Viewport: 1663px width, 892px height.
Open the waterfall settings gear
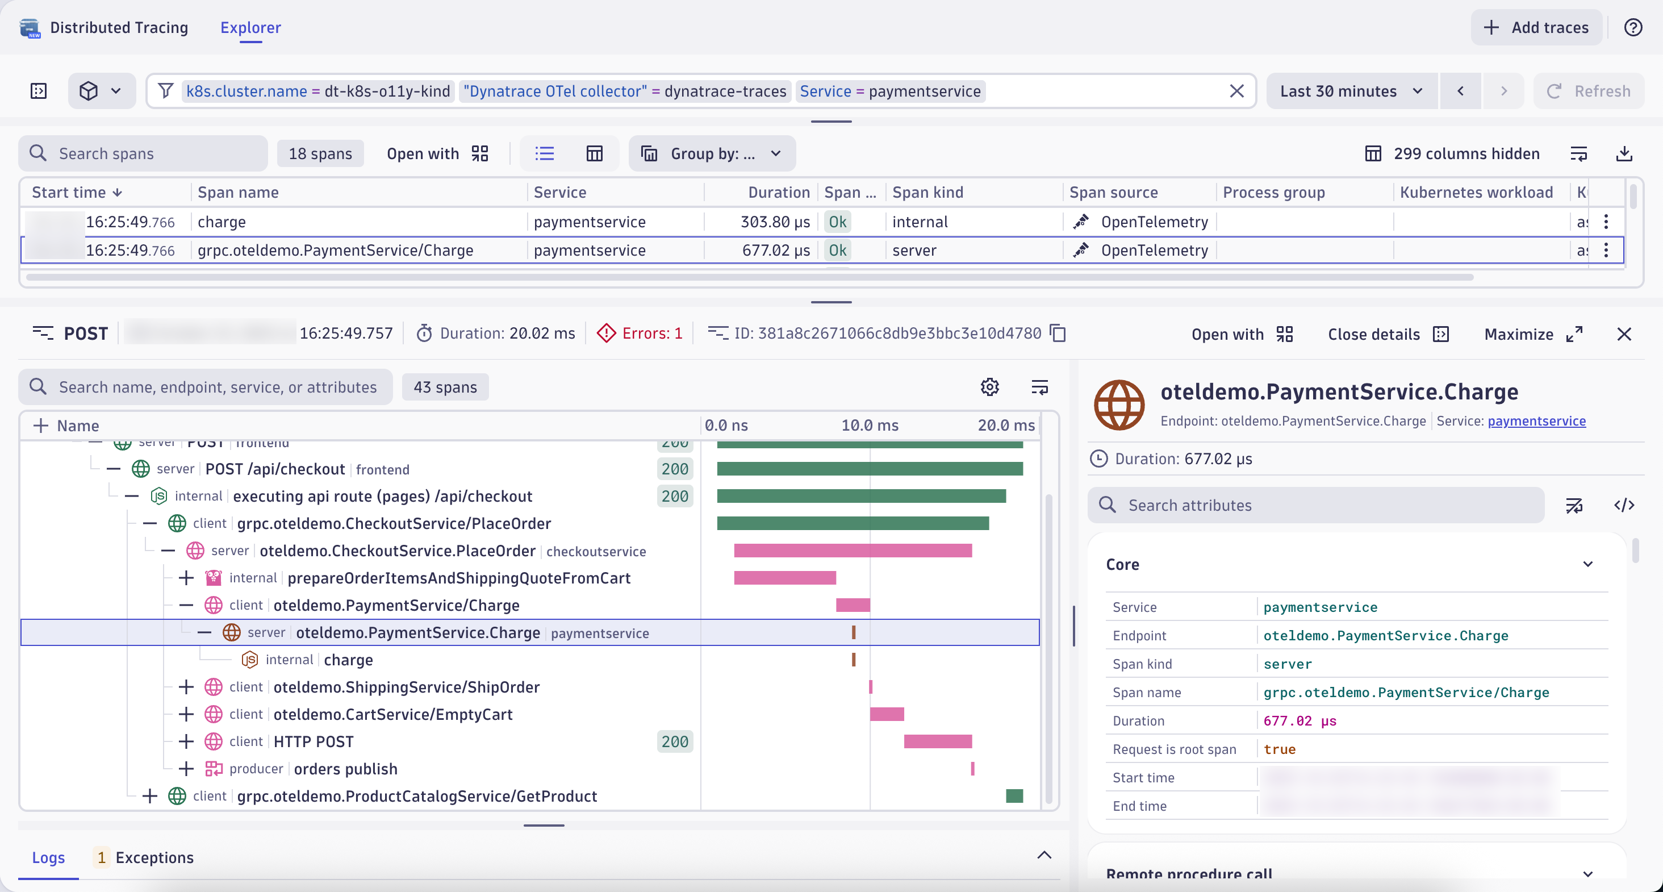[989, 387]
